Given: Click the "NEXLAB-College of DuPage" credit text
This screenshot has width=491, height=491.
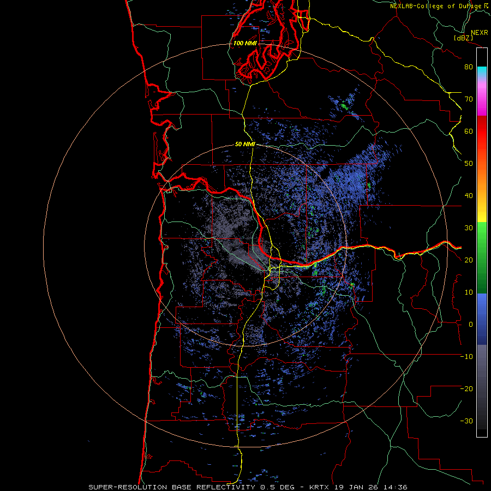Looking at the screenshot, I should 436,6.
